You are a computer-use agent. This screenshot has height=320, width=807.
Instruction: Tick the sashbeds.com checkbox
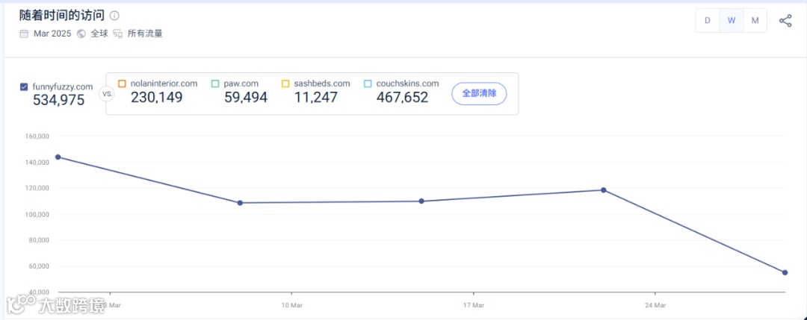point(285,84)
